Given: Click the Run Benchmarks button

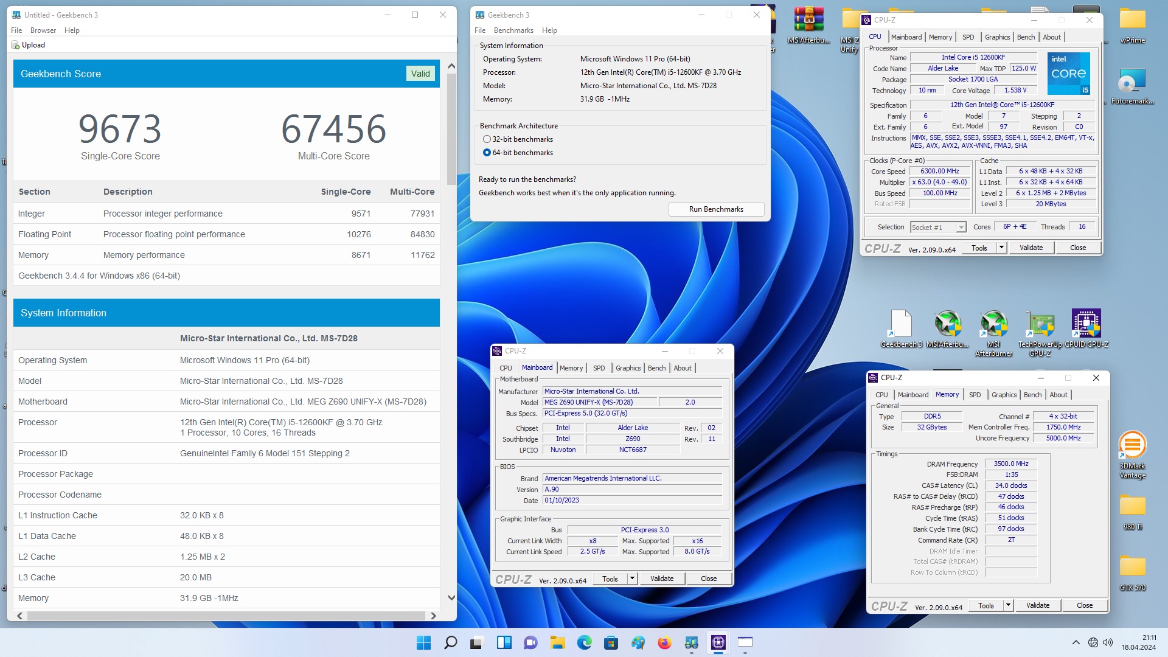Looking at the screenshot, I should tap(716, 209).
